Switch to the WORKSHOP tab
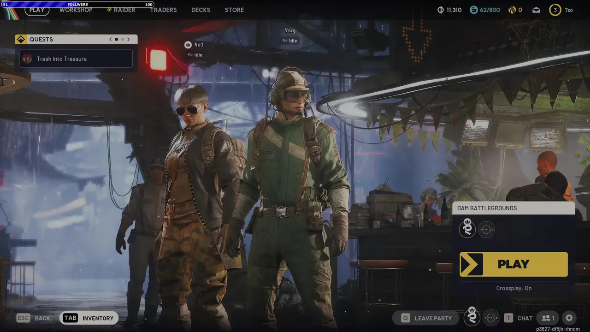This screenshot has height=332, width=590. tap(76, 10)
